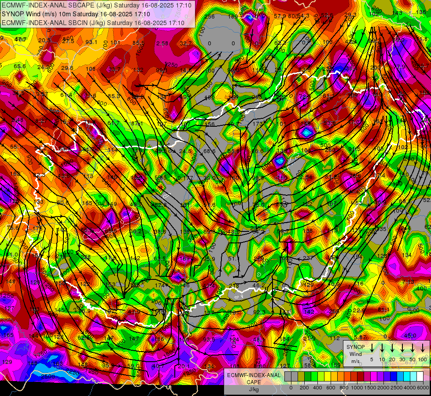Viewport: 431px width, 396px height.
Task: Click the '2.48' value on the map
Action: [18, 120]
